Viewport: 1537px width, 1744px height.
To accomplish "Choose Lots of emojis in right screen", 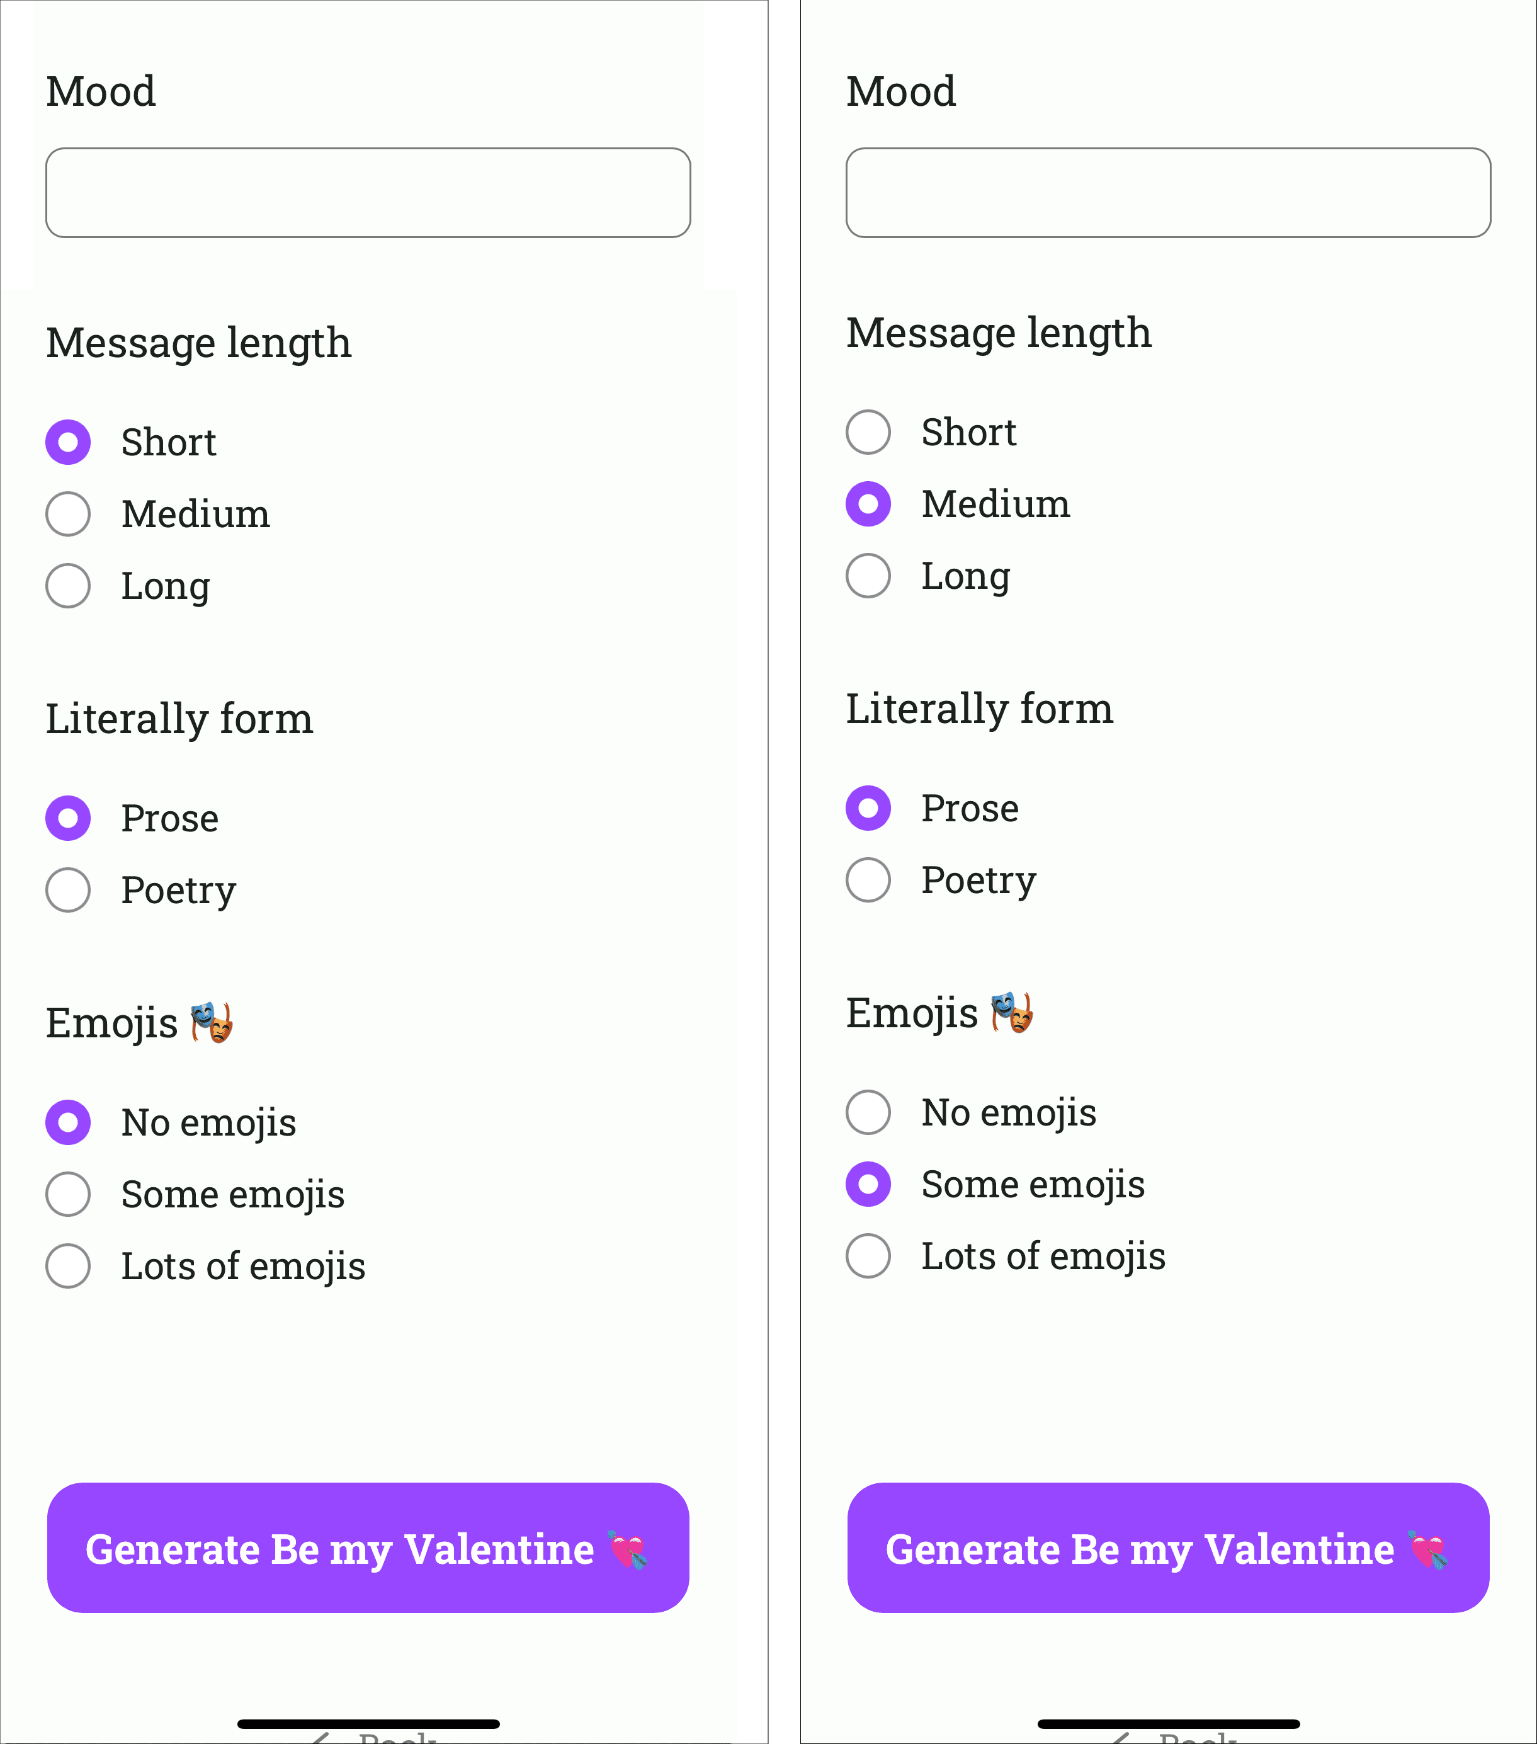I will pyautogui.click(x=868, y=1255).
